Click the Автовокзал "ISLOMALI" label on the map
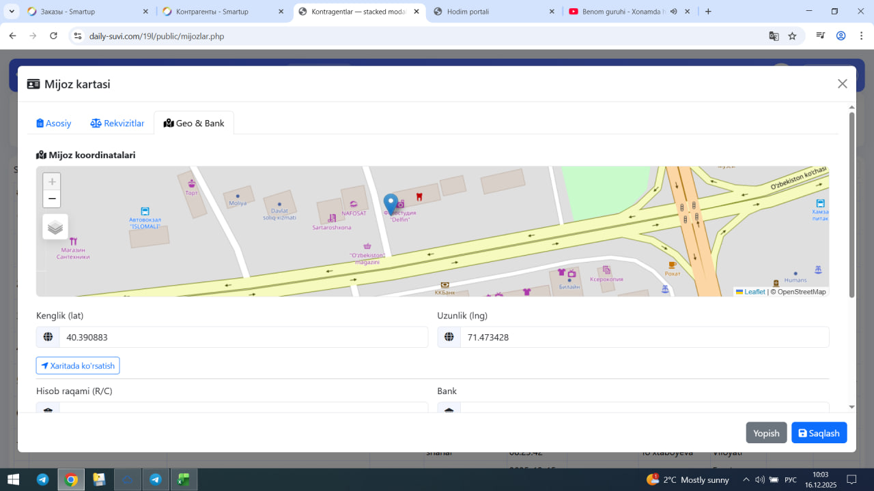 pos(145,223)
